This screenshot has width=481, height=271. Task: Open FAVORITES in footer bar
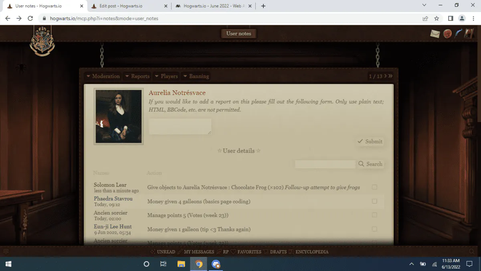(x=246, y=252)
